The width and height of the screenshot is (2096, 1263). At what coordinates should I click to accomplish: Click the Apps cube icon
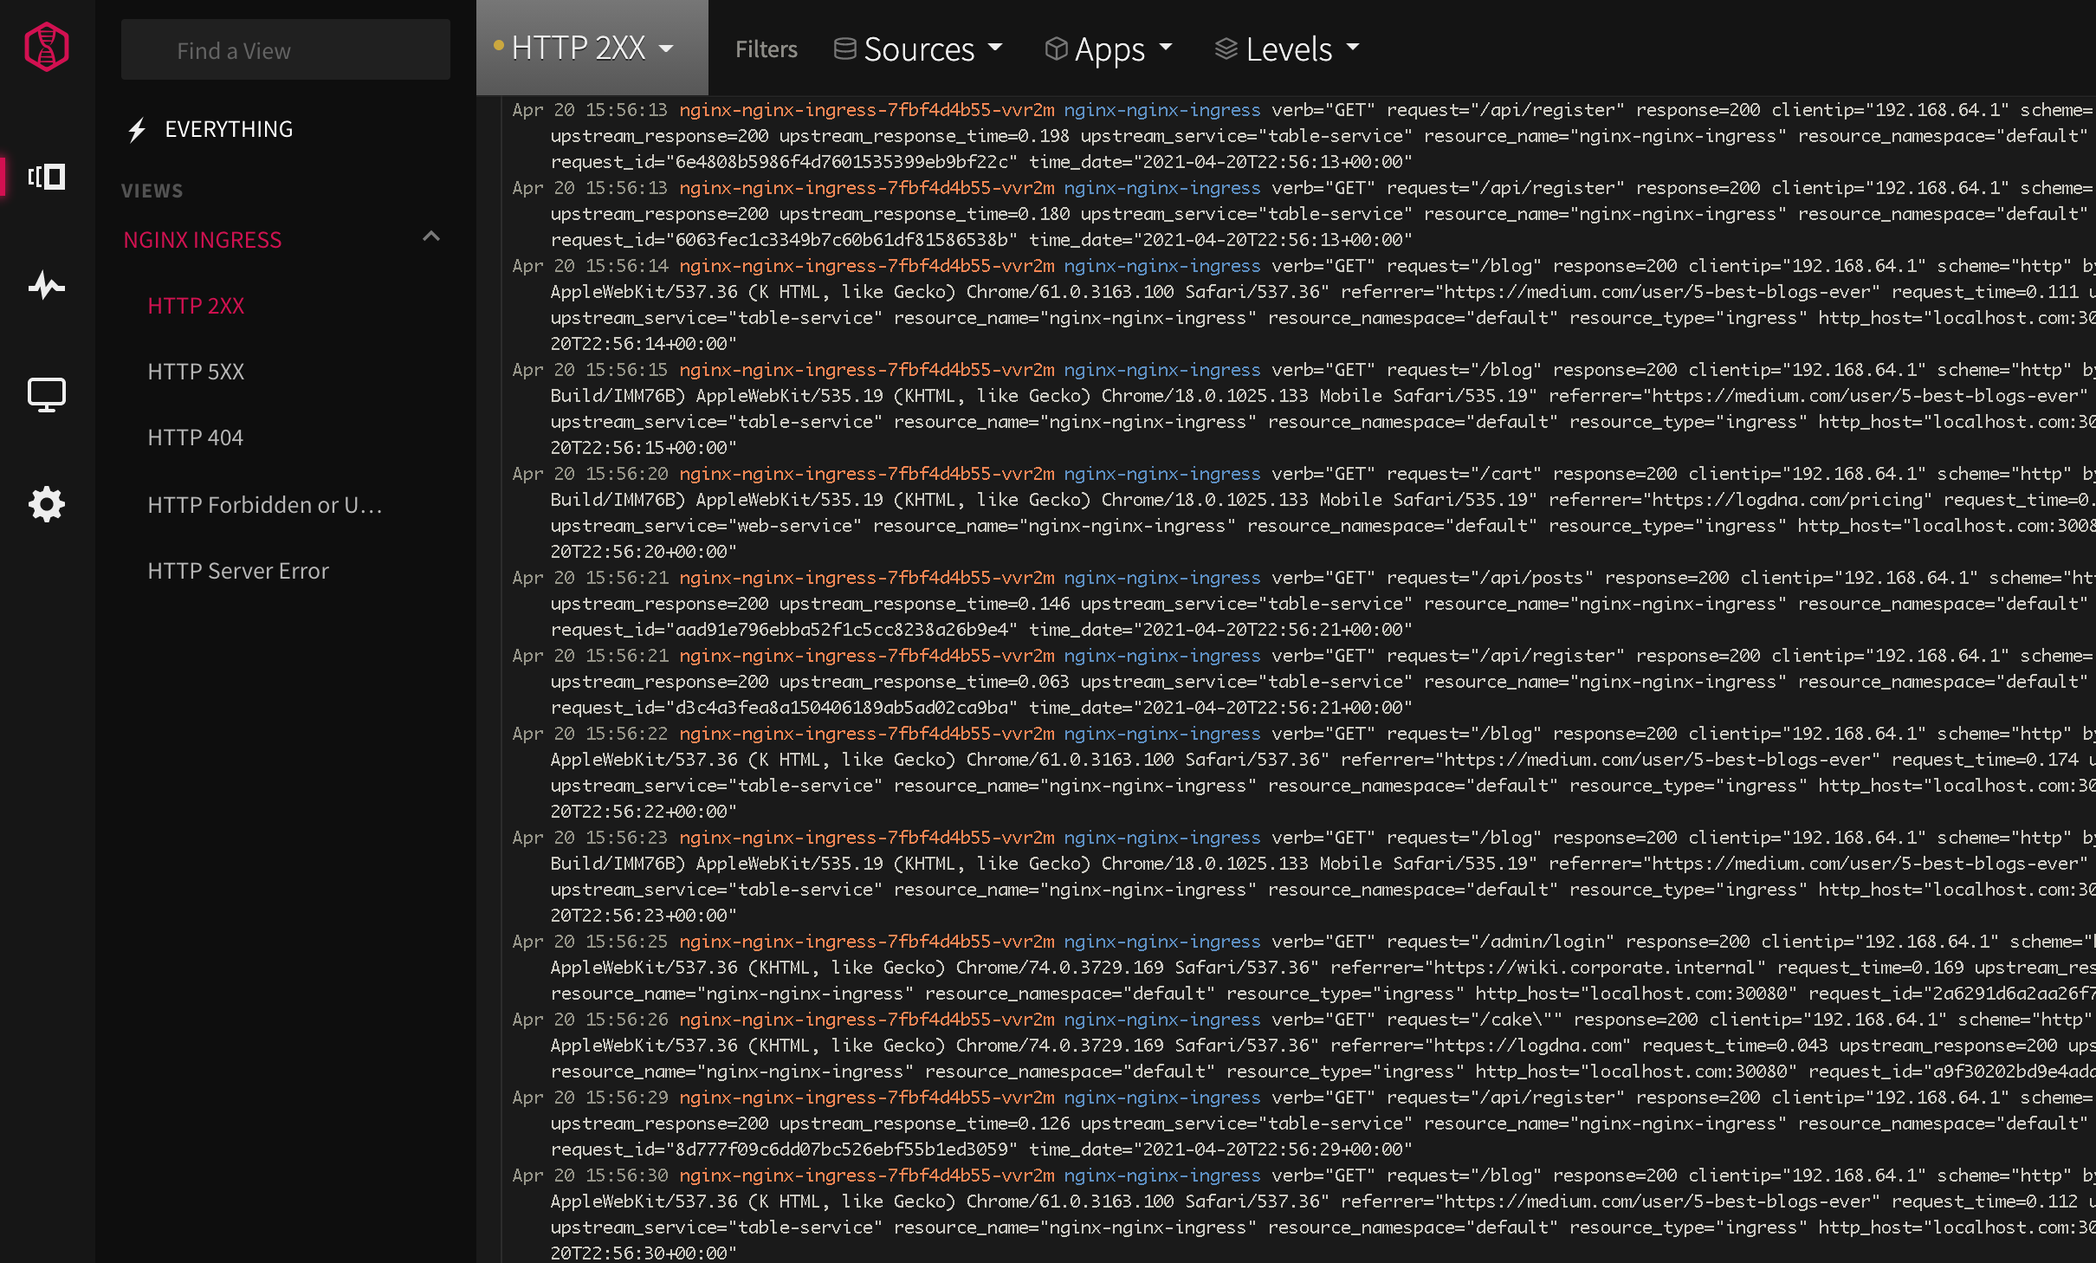(x=1056, y=49)
